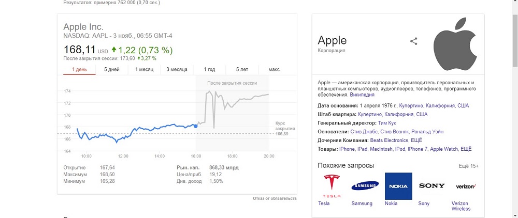
Task: Expand the Товары list with ЕЩЁ
Action: (x=466, y=149)
